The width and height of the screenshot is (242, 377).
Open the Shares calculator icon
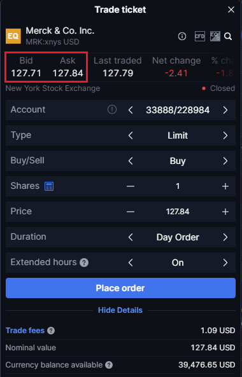click(x=49, y=186)
